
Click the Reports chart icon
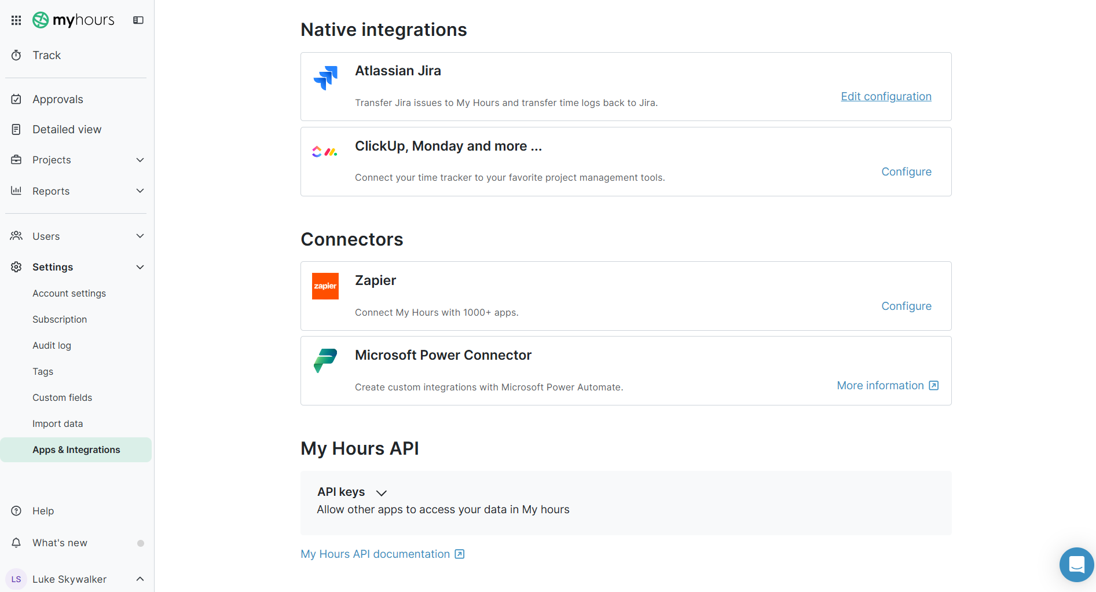tap(16, 191)
